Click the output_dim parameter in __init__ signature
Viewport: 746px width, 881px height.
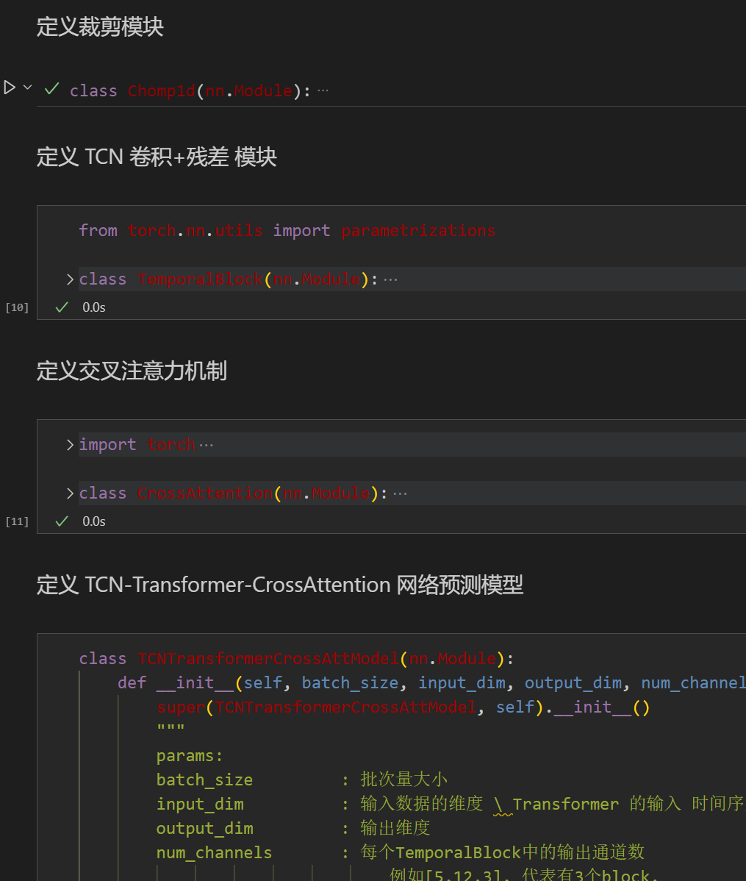[573, 682]
